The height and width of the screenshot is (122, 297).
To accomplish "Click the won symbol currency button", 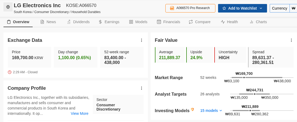I will click(x=294, y=8).
